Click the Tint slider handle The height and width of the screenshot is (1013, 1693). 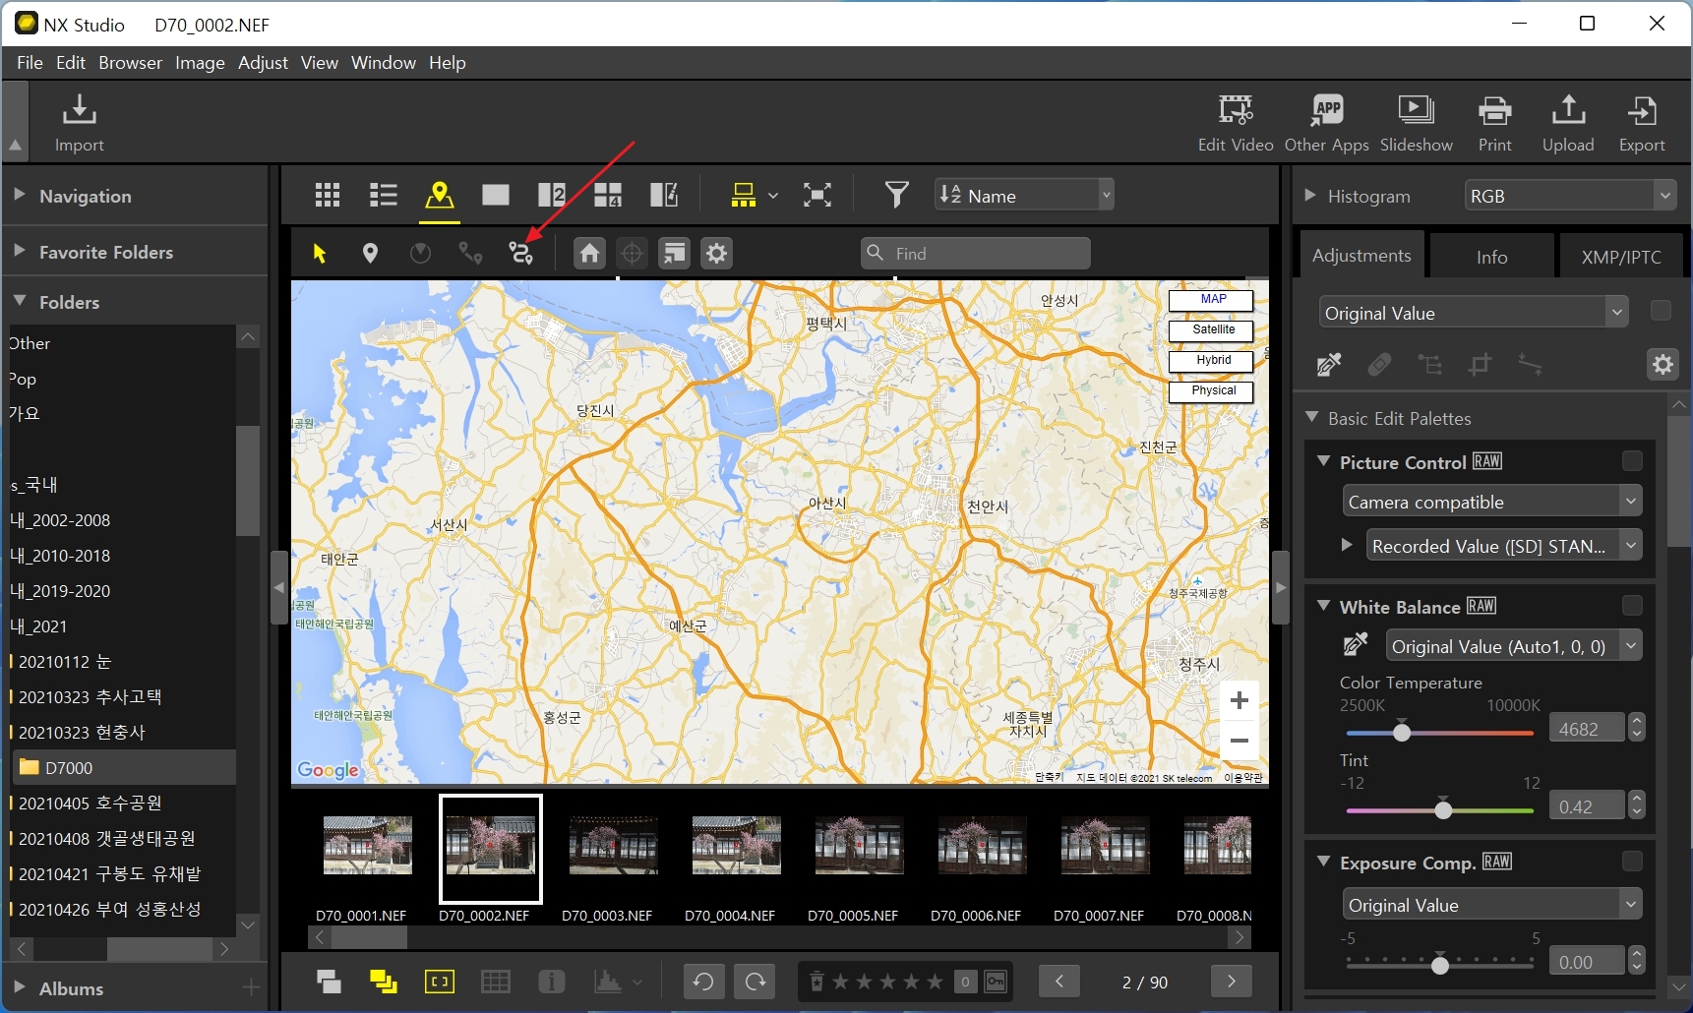click(x=1443, y=809)
